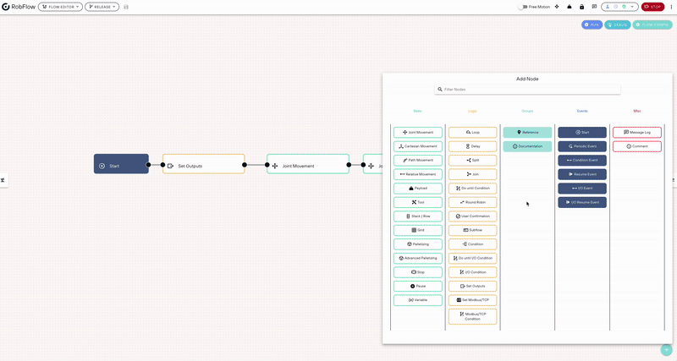The image size is (677, 361).
Task: Add a Reference group node
Action: coord(527,133)
